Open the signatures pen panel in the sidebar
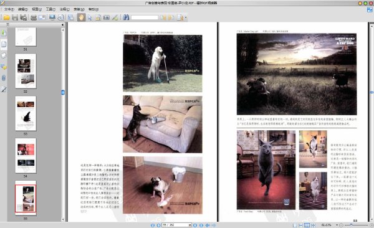 [x=3, y=89]
